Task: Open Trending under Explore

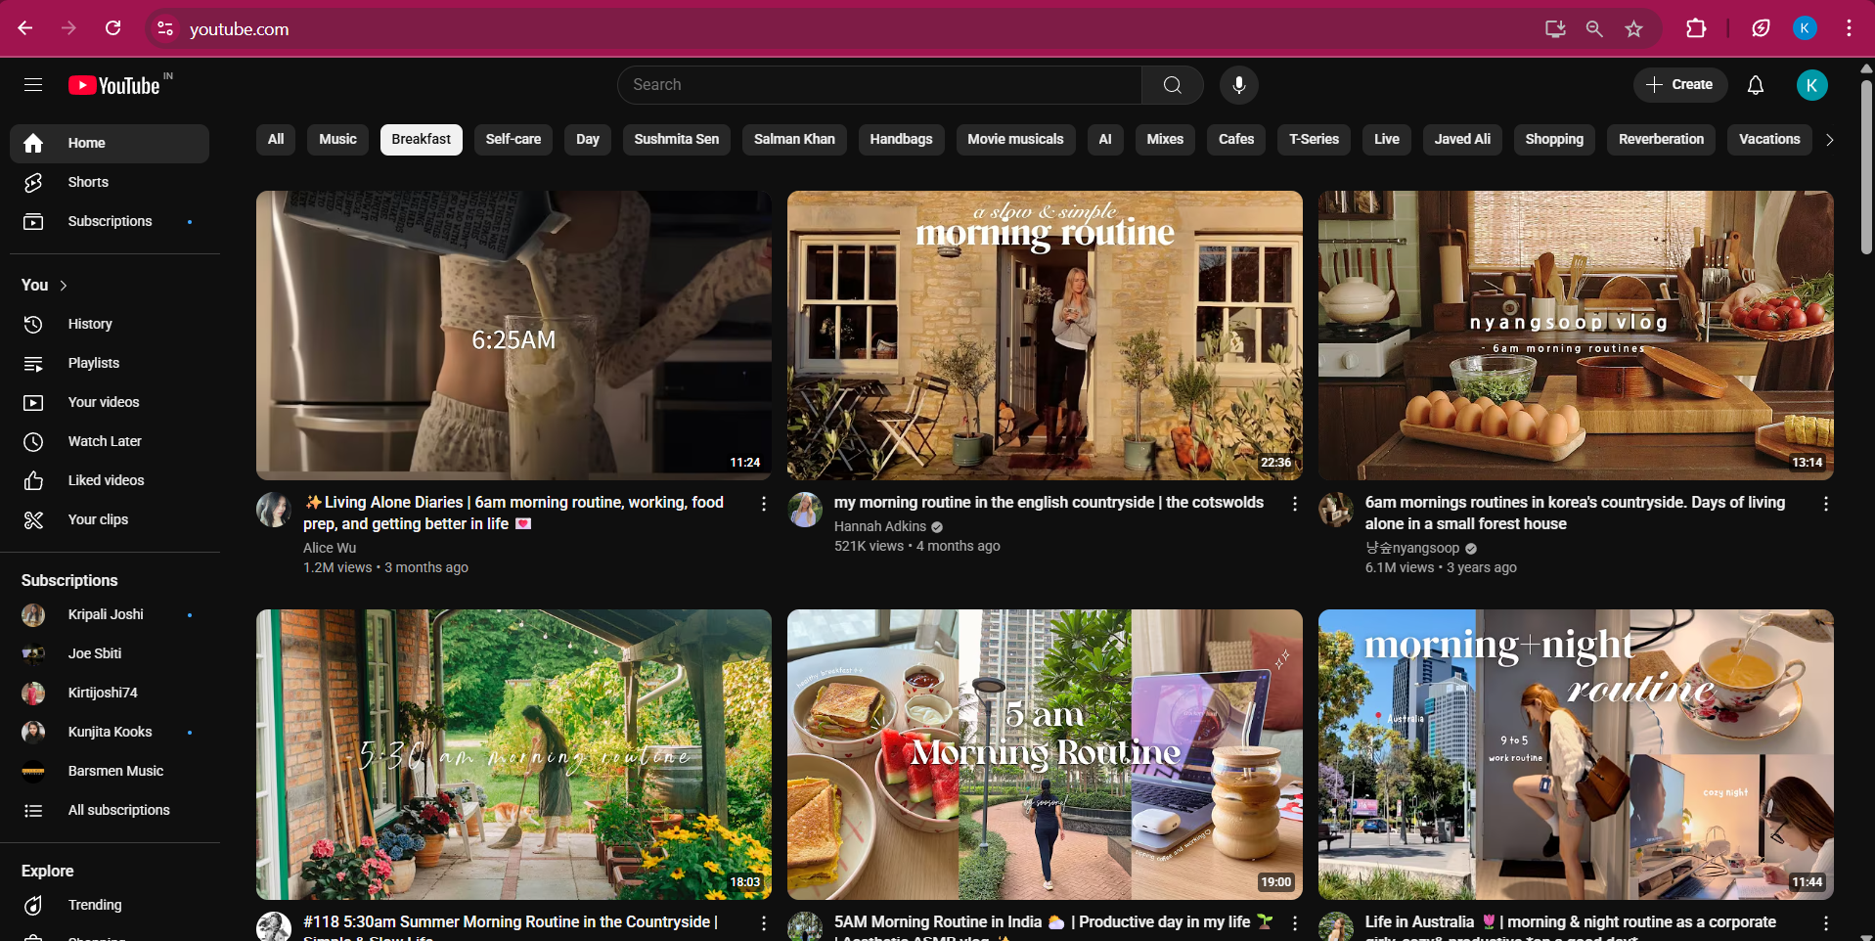Action: [x=110, y=905]
